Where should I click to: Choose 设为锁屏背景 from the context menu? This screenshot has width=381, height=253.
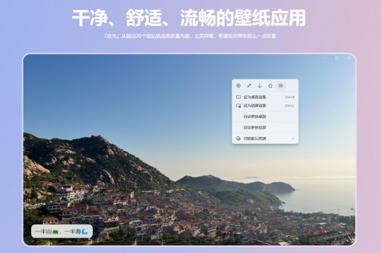(x=265, y=105)
